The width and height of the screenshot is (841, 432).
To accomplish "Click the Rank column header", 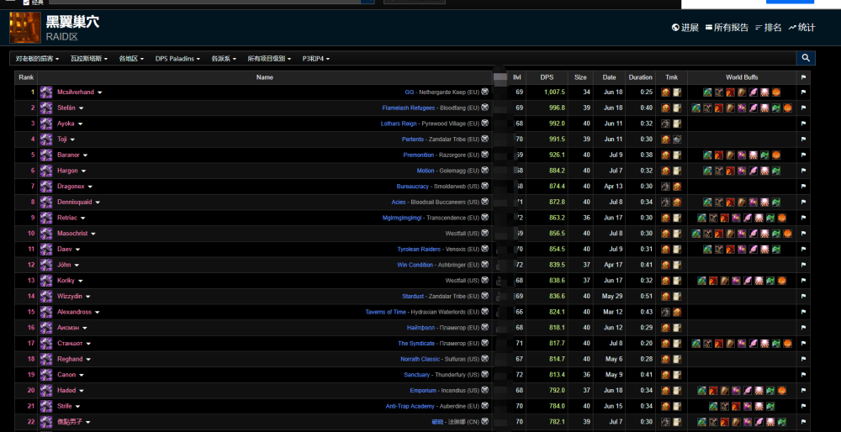I will tap(26, 77).
